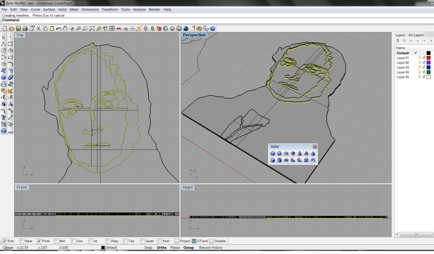This screenshot has width=434, height=254.
Task: Click the Undo arrow icon
Action: tap(59, 29)
